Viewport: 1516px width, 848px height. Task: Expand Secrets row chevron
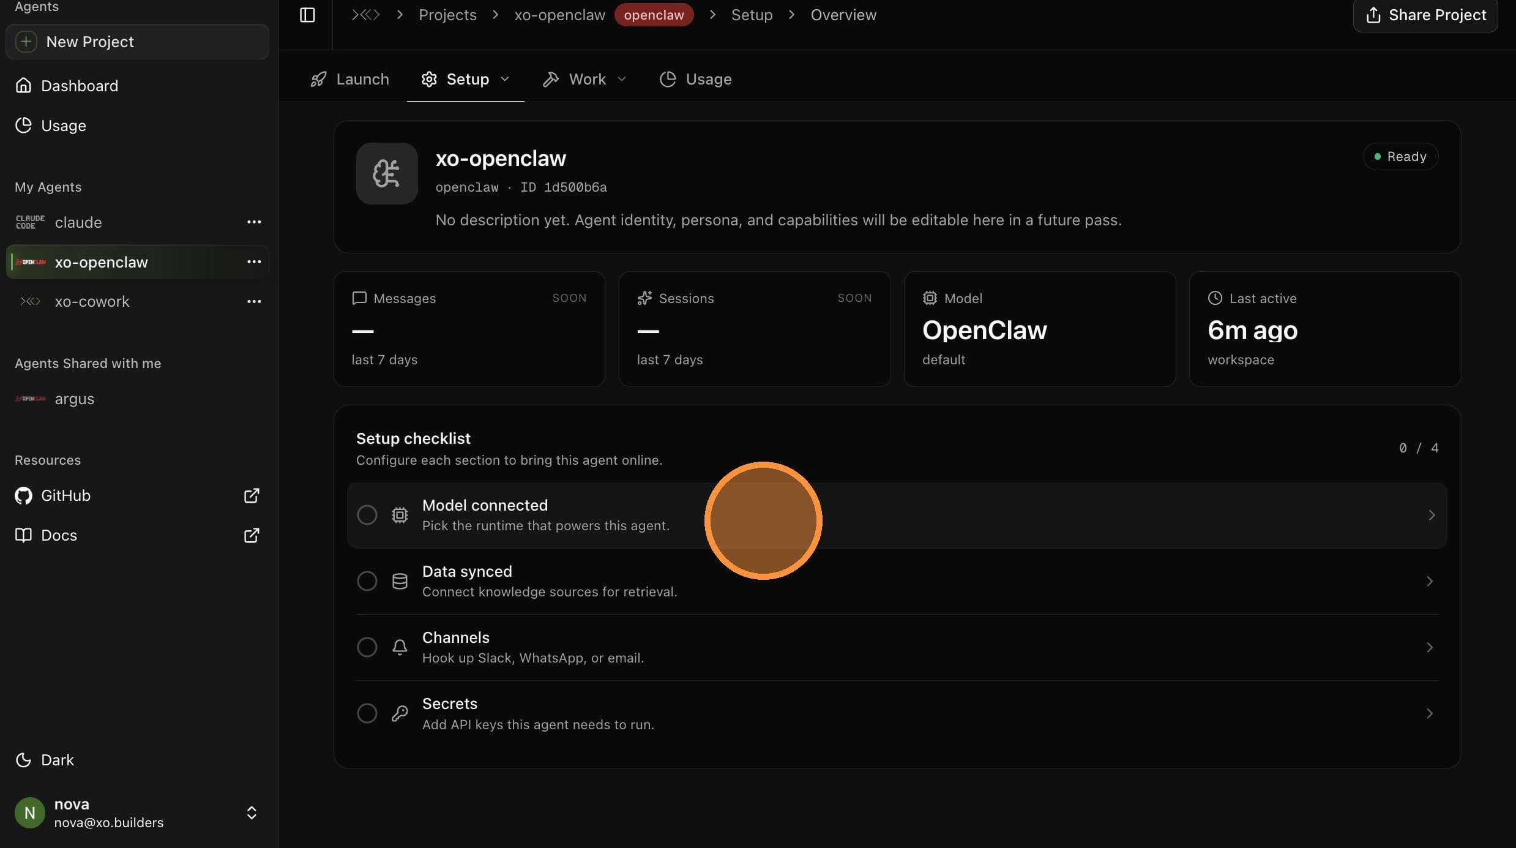coord(1430,713)
